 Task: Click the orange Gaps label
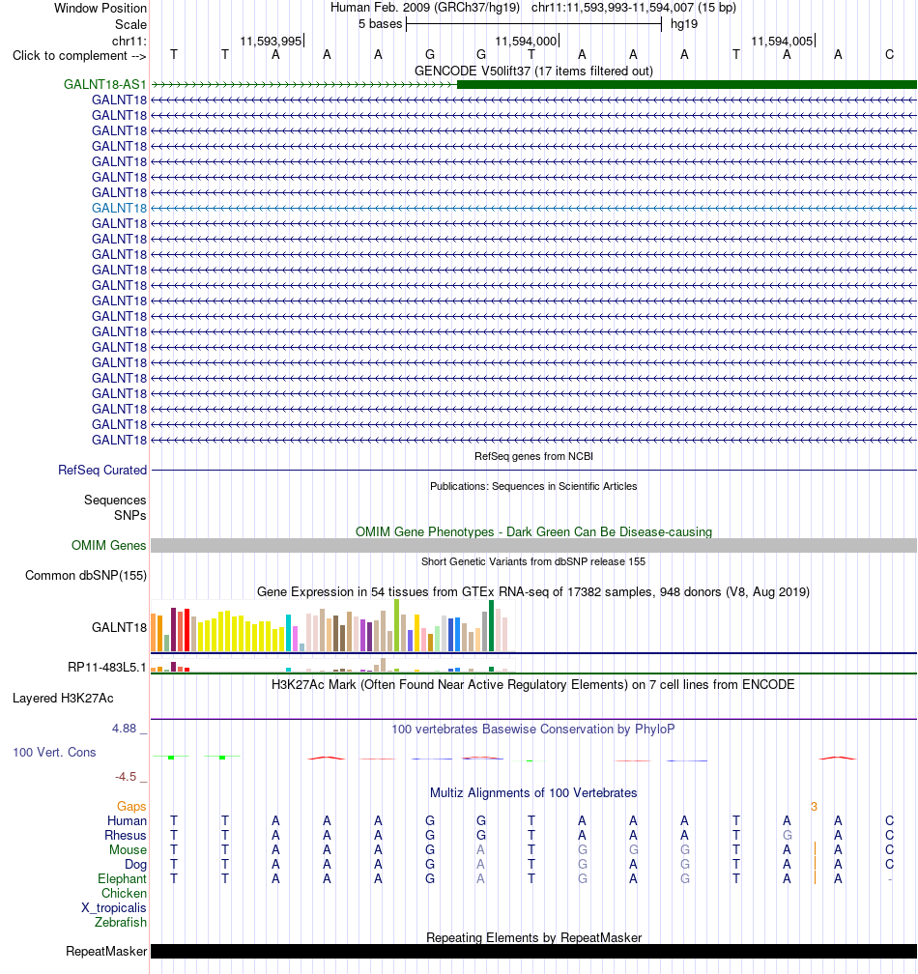tap(131, 806)
